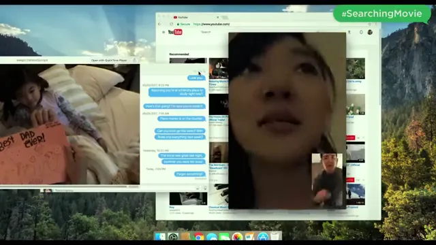Click the main FaceTime call video
Image resolution: width=436 pixels, height=245 pixels.
(x=287, y=120)
